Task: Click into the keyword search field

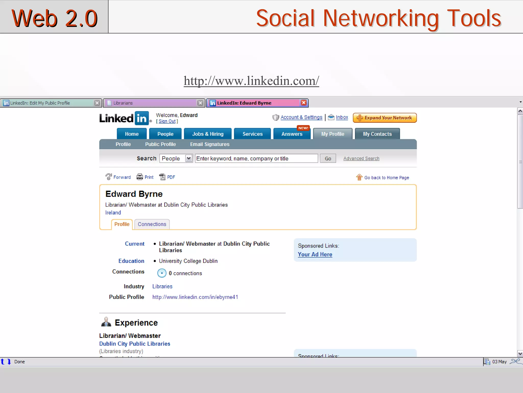Action: click(256, 159)
